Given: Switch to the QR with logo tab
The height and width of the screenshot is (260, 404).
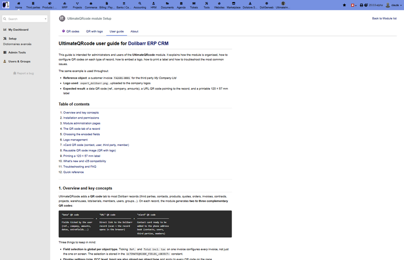Looking at the screenshot, I should 94,31.
